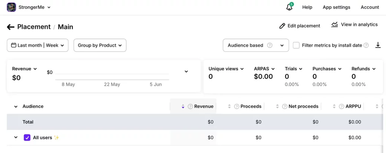Uncheck the All users checkbox
The height and width of the screenshot is (153, 386).
tap(27, 138)
